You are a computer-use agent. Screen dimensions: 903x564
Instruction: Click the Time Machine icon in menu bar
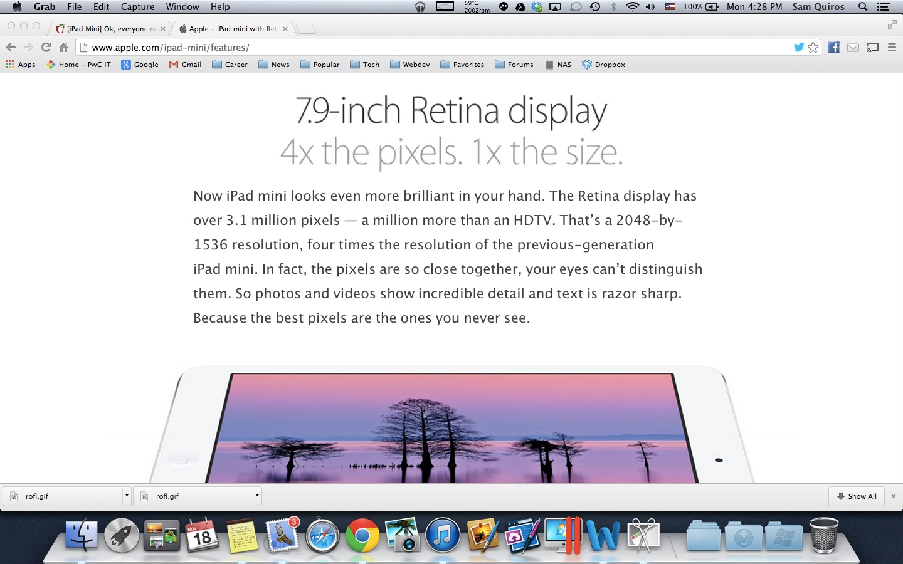click(x=595, y=7)
